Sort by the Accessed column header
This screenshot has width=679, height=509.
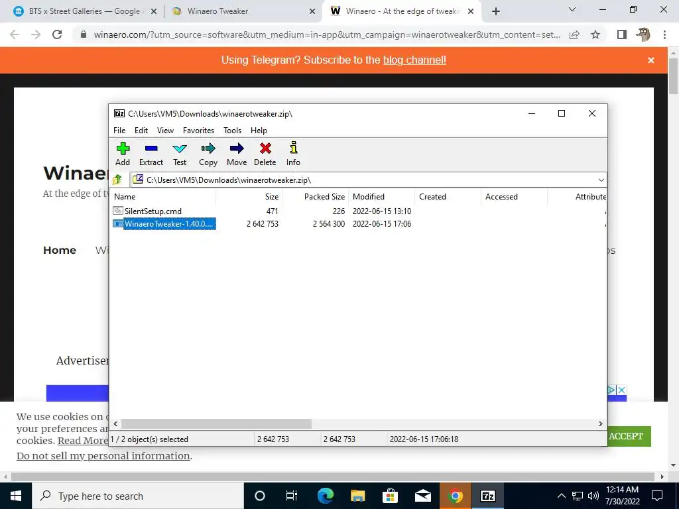coord(514,196)
